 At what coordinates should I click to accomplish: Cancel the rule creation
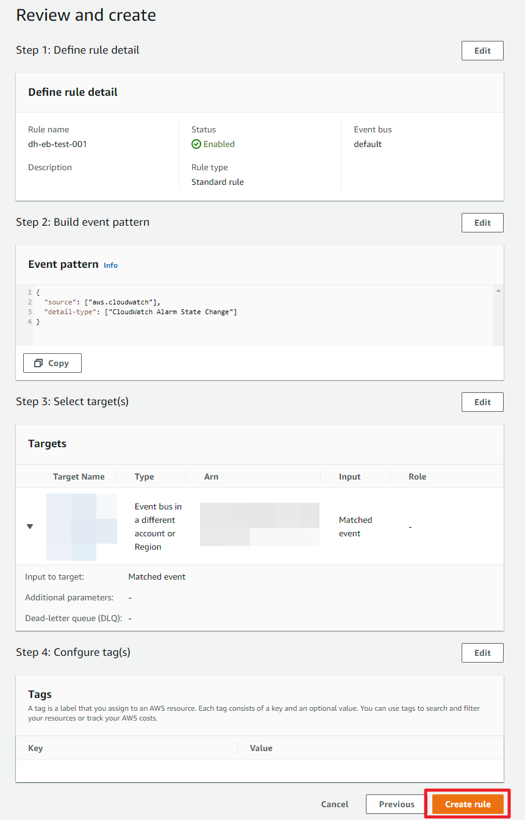[335, 804]
